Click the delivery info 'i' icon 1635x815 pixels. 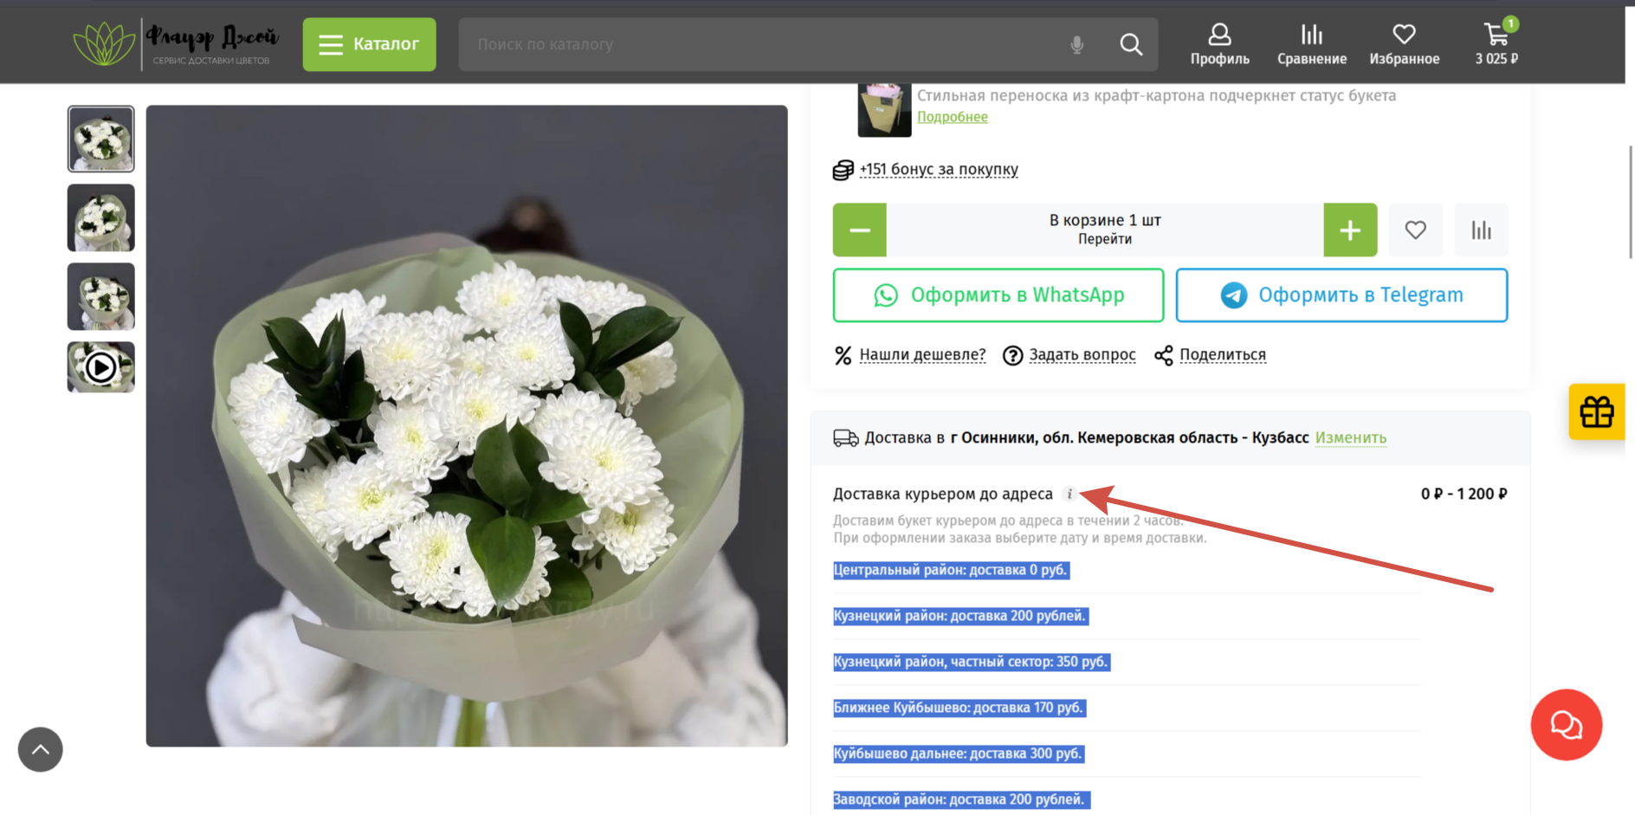pos(1070,494)
